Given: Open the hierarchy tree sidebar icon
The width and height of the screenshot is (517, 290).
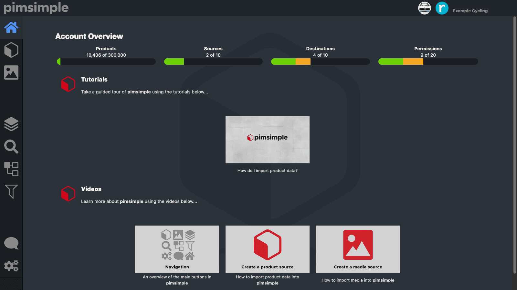Looking at the screenshot, I should tap(11, 169).
